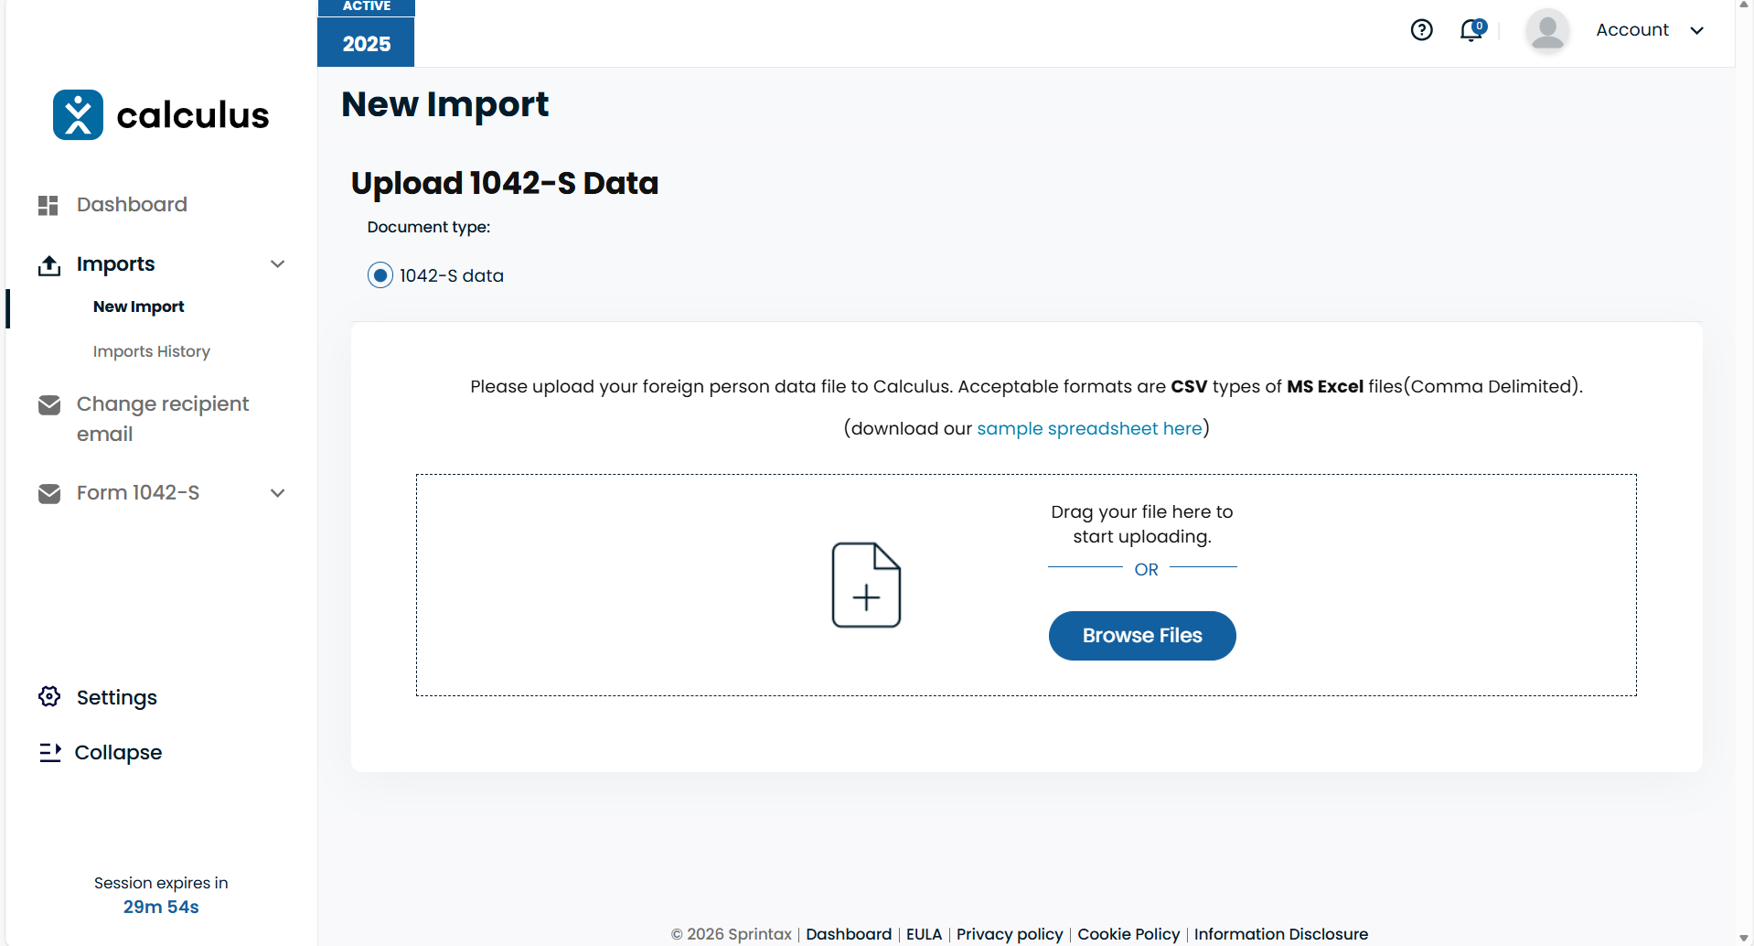The width and height of the screenshot is (1754, 946).
Task: Click the scrollbar down arrow
Action: point(1744,938)
